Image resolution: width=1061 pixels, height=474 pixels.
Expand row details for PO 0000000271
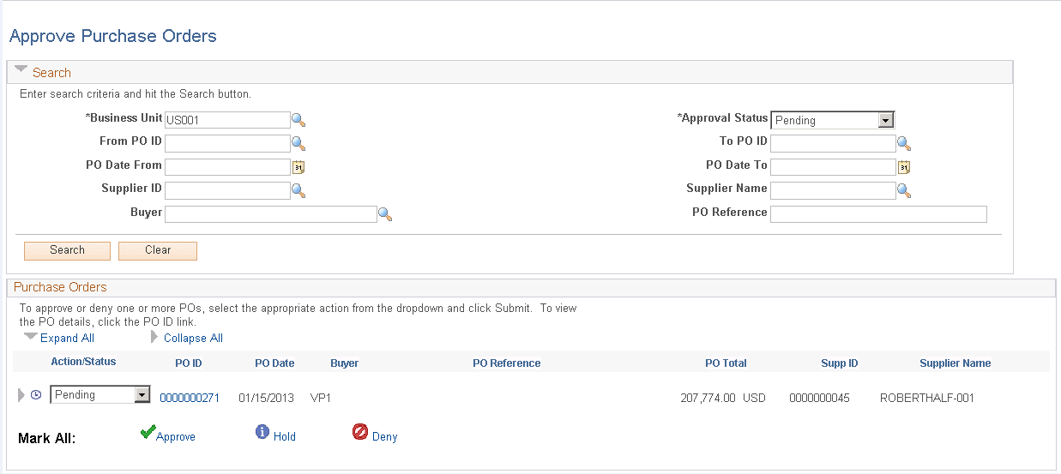pos(21,395)
